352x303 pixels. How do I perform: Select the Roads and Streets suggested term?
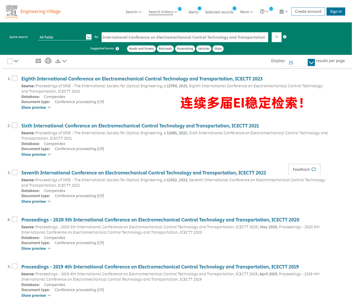141,49
